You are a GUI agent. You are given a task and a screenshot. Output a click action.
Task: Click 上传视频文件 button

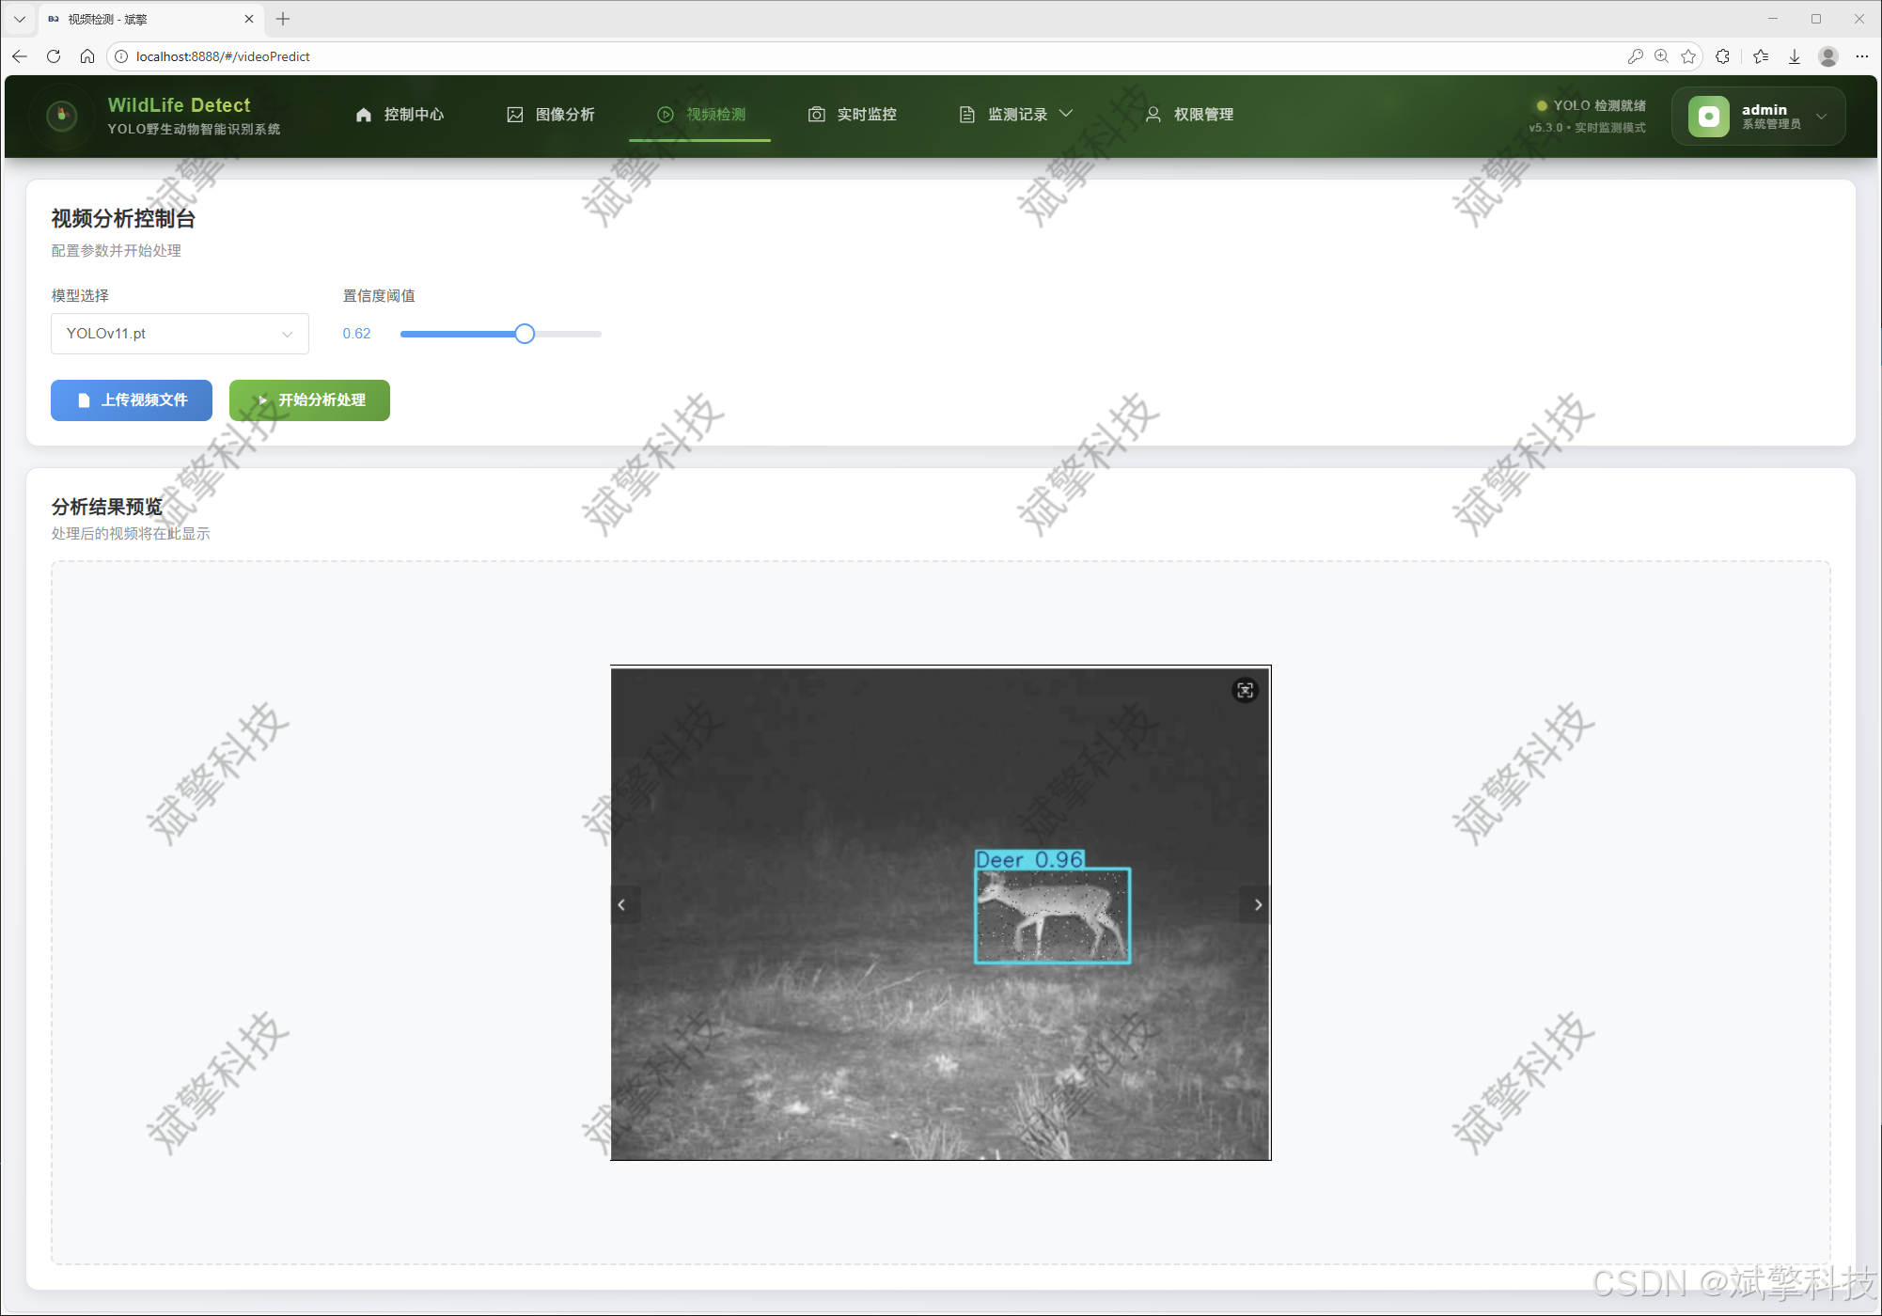[132, 400]
